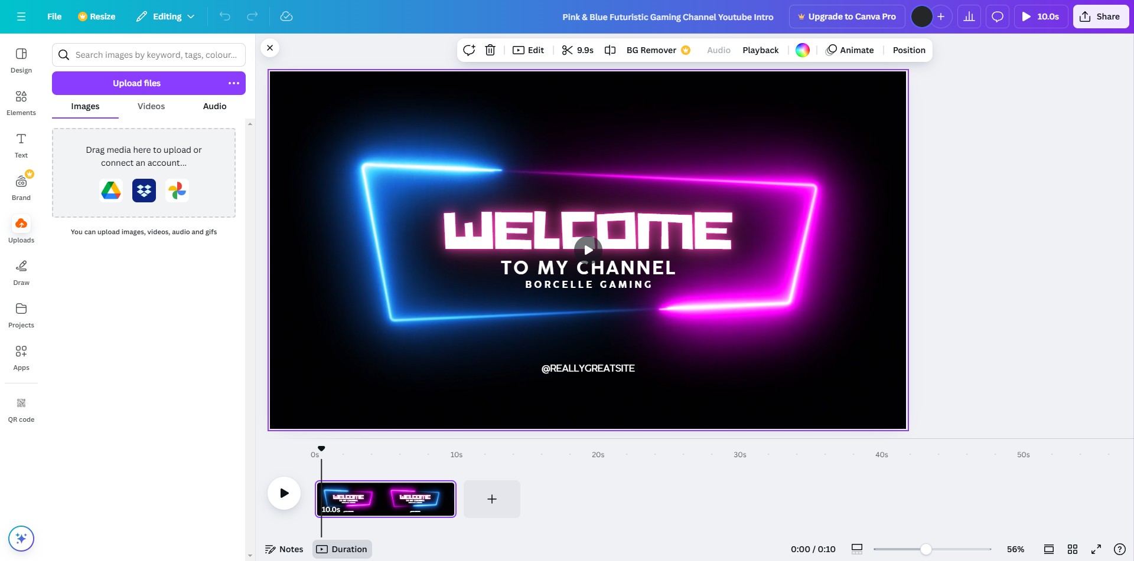Connect Google Drive account
Screen dimensions: 1134x561
point(111,191)
